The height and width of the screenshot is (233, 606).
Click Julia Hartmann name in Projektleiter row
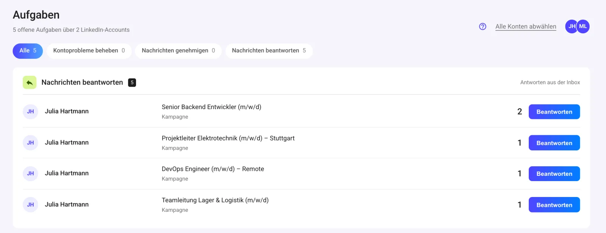pyautogui.click(x=67, y=142)
